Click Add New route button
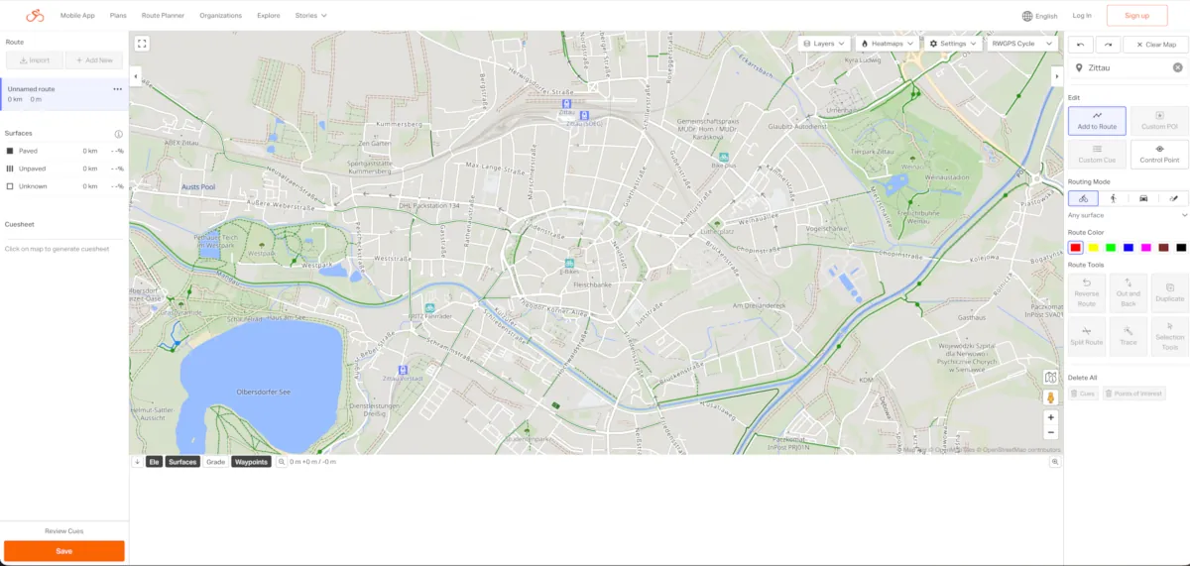This screenshot has width=1190, height=566. point(94,60)
